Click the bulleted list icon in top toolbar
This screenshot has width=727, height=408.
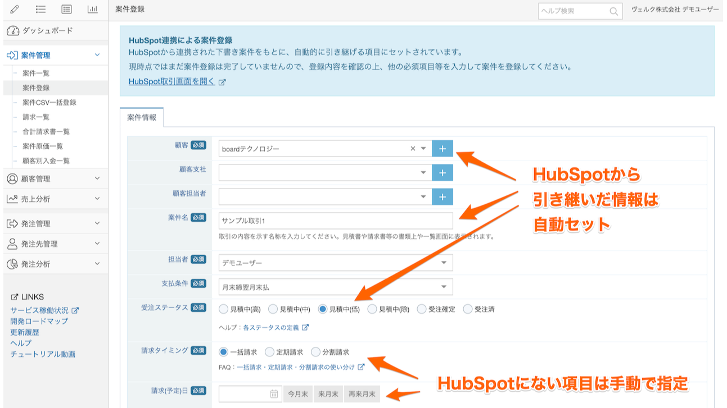click(x=40, y=9)
